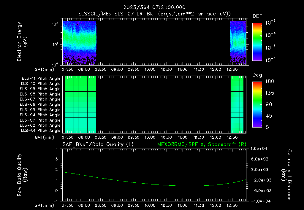The width and height of the screenshot is (304, 210).
Task: Click the 180 value on the Deg scale
Action: point(270,82)
